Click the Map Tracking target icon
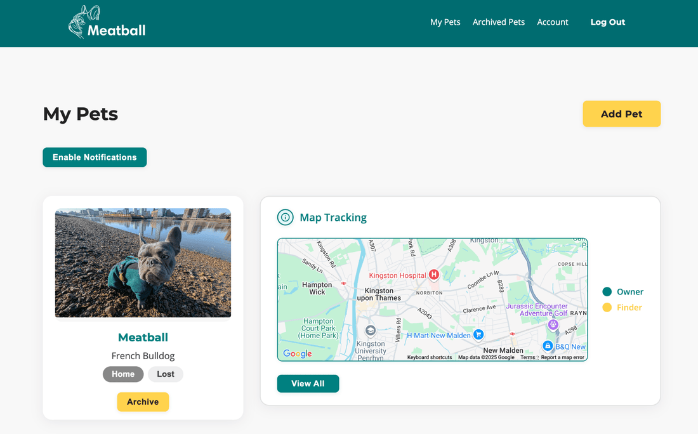 [x=286, y=217]
